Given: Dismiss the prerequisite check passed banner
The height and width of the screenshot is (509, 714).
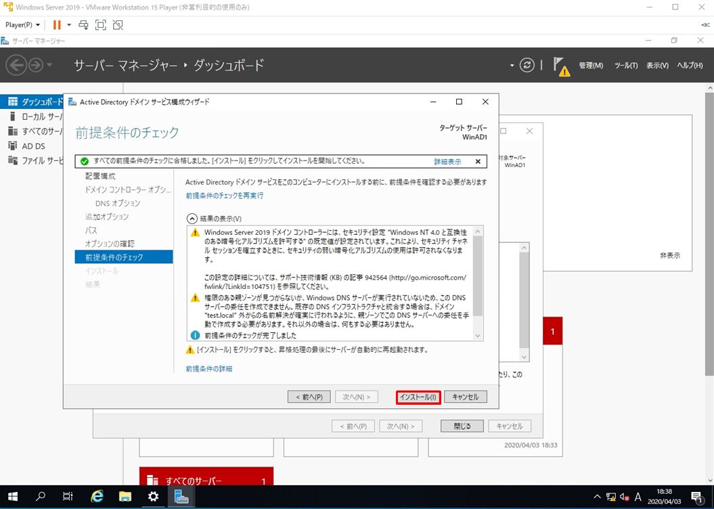Looking at the screenshot, I should (x=478, y=161).
